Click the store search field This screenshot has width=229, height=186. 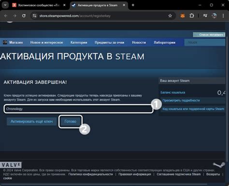pyautogui.click(x=205, y=42)
